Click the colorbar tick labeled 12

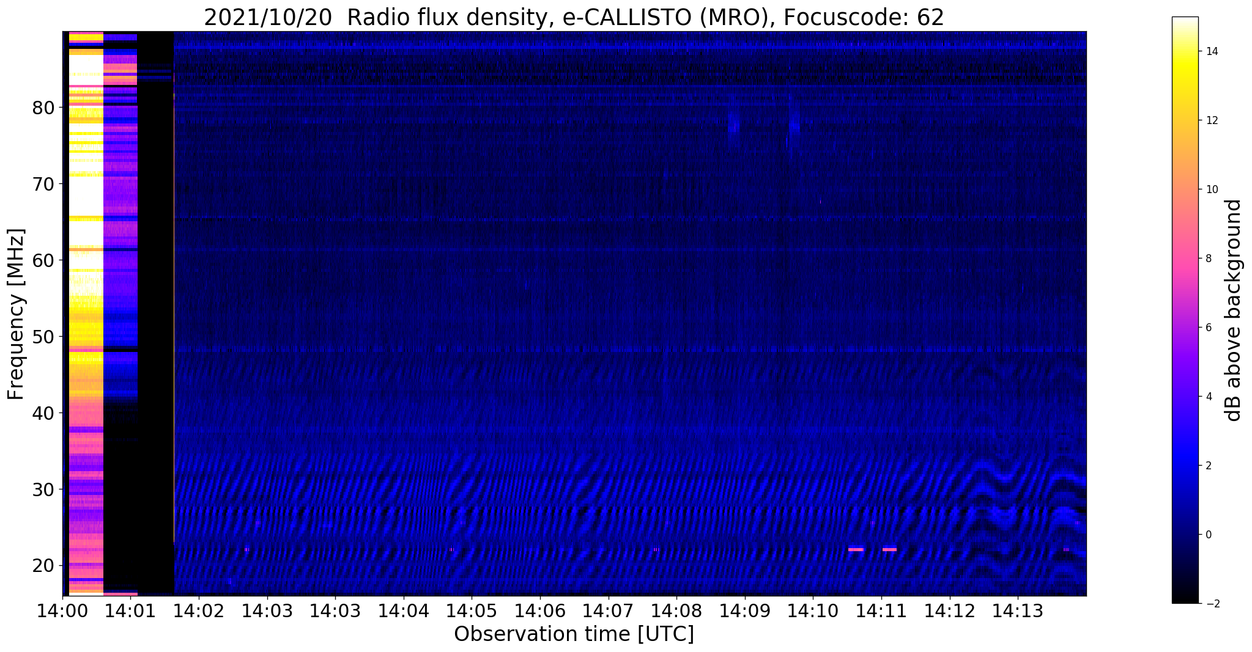click(x=1211, y=120)
